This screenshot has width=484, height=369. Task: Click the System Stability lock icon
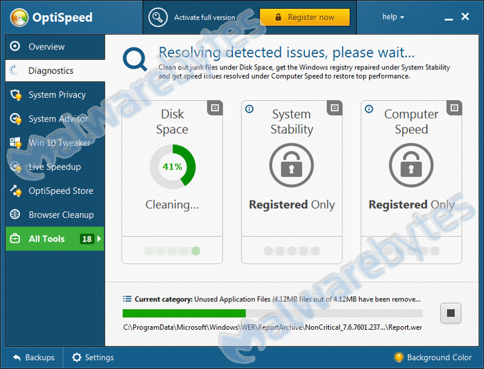(x=292, y=165)
